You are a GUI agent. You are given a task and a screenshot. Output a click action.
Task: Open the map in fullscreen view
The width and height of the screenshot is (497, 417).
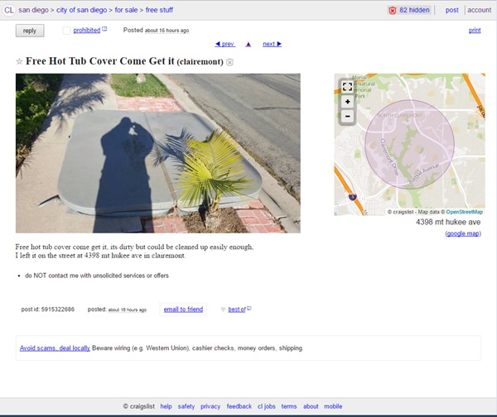point(347,87)
